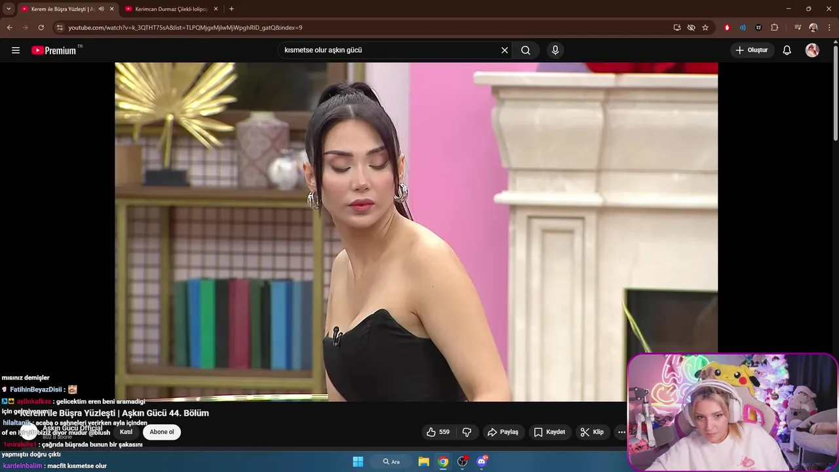
Task: Click chat username 1mirabilis1
Action: pyautogui.click(x=20, y=444)
